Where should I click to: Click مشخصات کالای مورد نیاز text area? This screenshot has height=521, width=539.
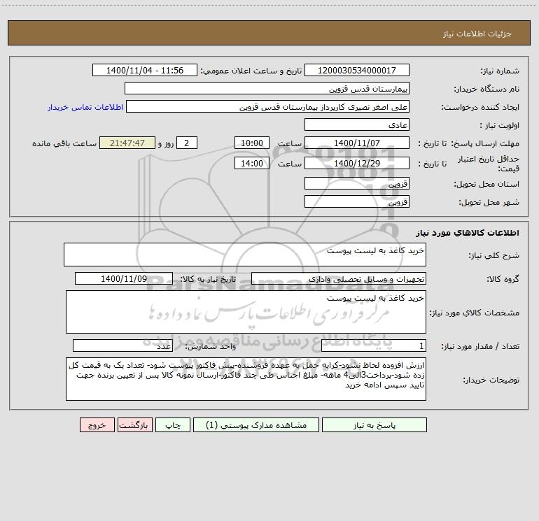tap(246, 312)
